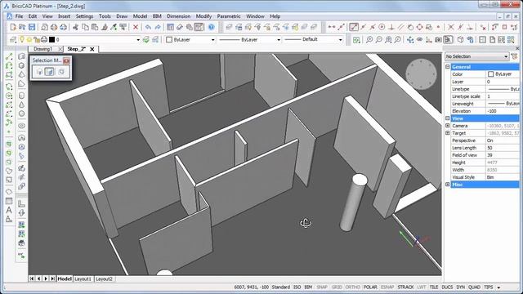523x294 pixels.
Task: Click the red Delete X icon
Action: pyautogui.click(x=136, y=27)
